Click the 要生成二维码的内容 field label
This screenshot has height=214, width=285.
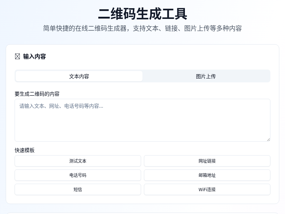(x=37, y=94)
